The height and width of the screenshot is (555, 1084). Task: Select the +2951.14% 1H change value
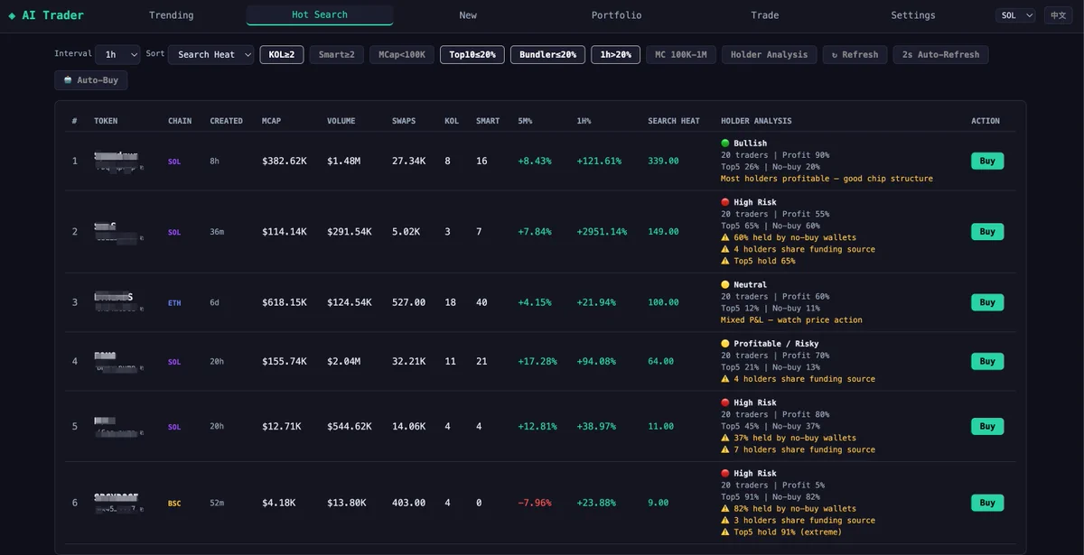[602, 232]
